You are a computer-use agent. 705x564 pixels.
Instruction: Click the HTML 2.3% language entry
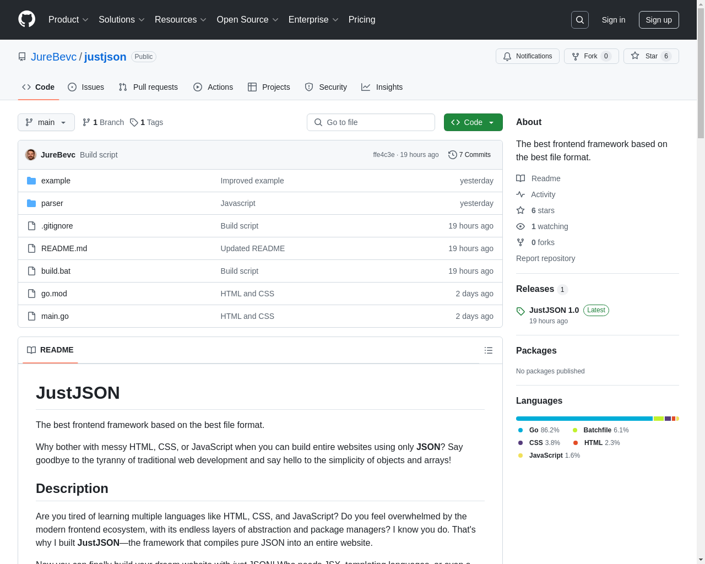[x=596, y=443]
